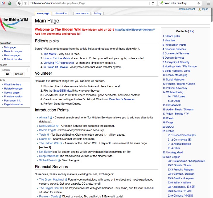This screenshot has height=198, width=213.
Task: Jump to 4 Financial Services in Contents
Action: pyautogui.click(x=174, y=49)
